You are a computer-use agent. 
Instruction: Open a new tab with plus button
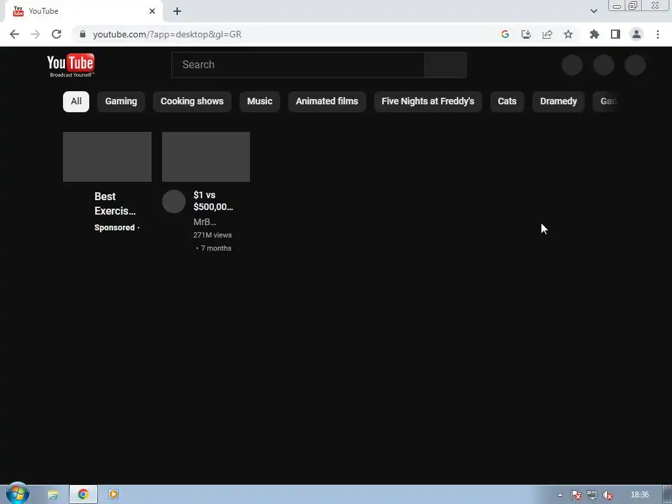tap(177, 11)
